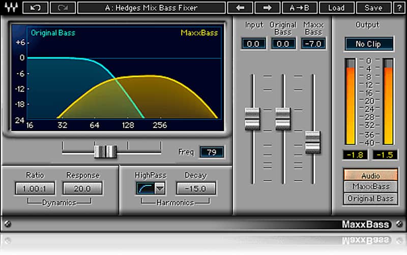This screenshot has width=407, height=255.
Task: Click the right output level meter
Action: coord(388,101)
